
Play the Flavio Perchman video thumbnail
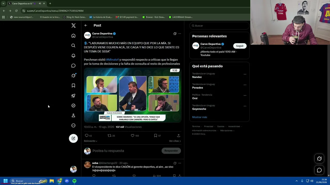(133, 95)
